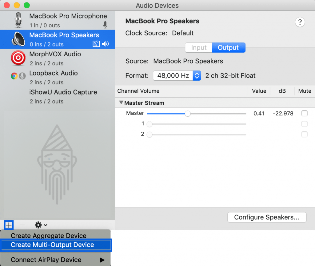
Task: Click the Clock Source Default value
Action: [x=183, y=33]
